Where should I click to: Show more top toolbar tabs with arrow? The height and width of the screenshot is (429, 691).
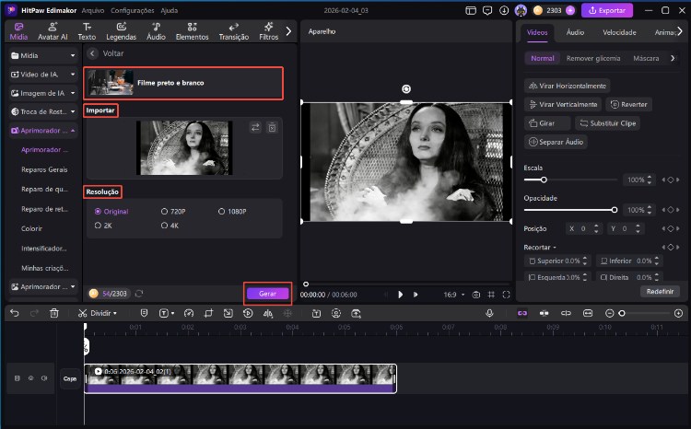[288, 31]
